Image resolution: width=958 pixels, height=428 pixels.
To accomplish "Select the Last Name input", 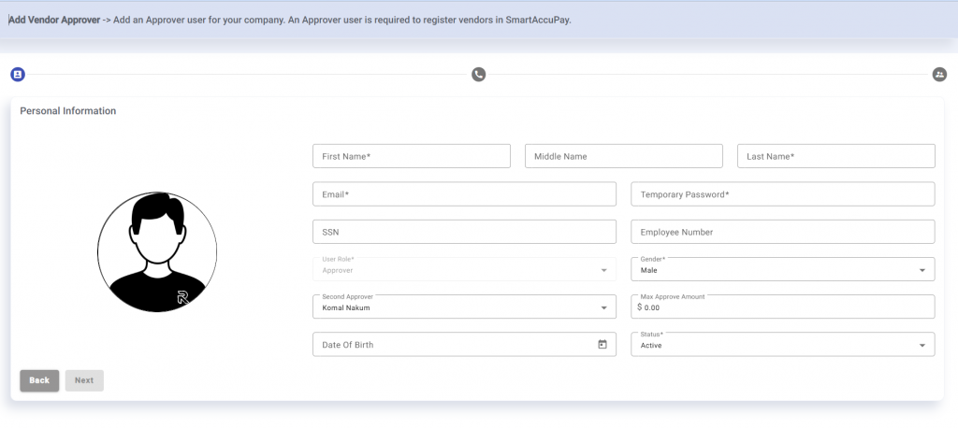I will [x=835, y=156].
